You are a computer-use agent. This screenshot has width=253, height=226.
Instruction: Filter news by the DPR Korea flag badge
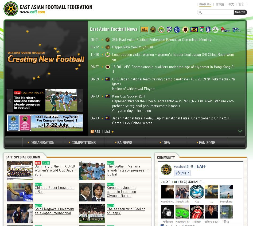tap(201, 30)
